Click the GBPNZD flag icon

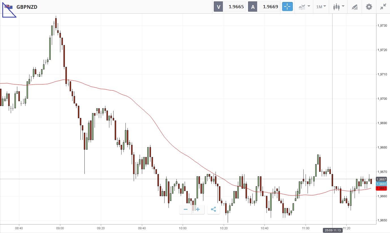pyautogui.click(x=8, y=7)
